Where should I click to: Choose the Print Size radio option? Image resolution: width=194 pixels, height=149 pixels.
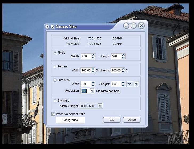(x=55, y=80)
